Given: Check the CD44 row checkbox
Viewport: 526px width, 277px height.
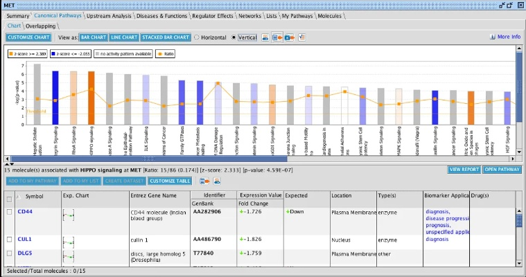Looking at the screenshot, I should [9, 212].
